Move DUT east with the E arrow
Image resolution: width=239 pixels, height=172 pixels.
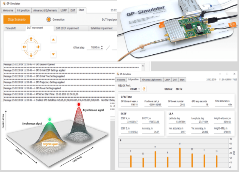click(x=38, y=47)
